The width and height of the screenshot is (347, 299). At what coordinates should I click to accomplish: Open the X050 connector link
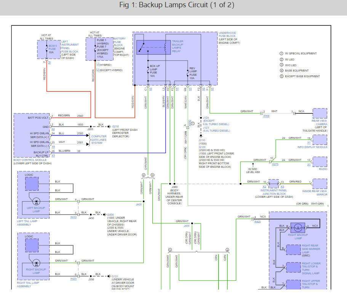pyautogui.click(x=189, y=123)
